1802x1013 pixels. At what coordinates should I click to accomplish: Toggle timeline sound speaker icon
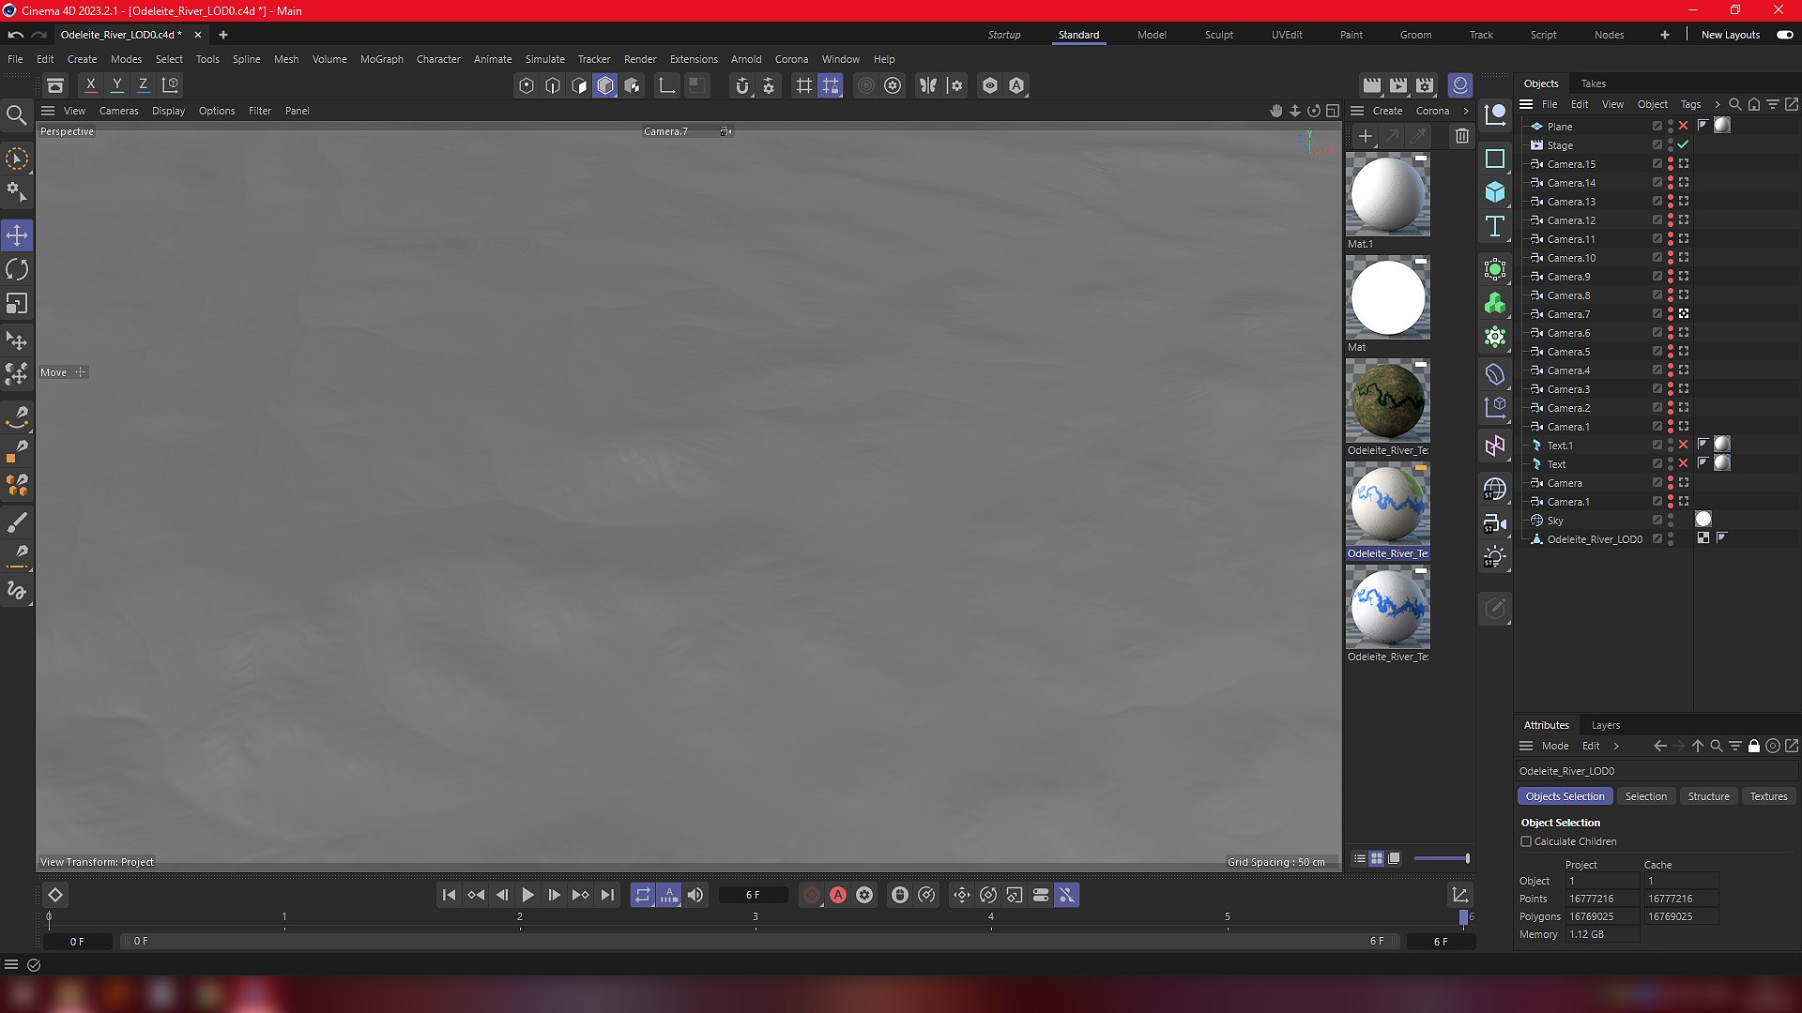point(695,895)
